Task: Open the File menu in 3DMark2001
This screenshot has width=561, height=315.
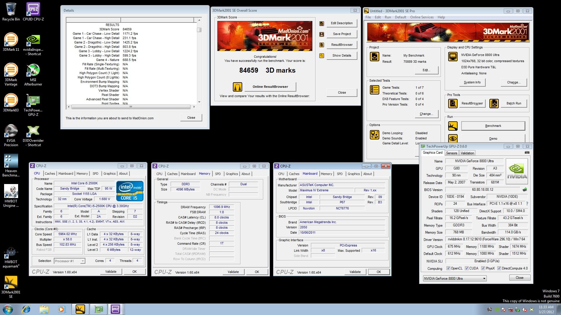Action: point(368,17)
